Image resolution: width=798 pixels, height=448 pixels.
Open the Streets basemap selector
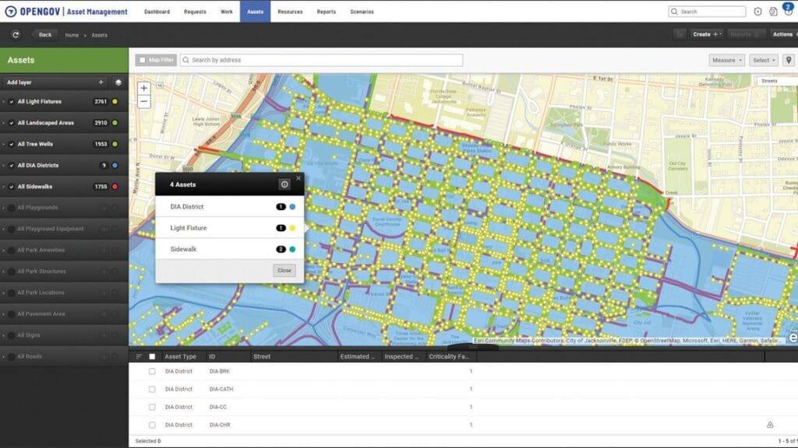[776, 81]
